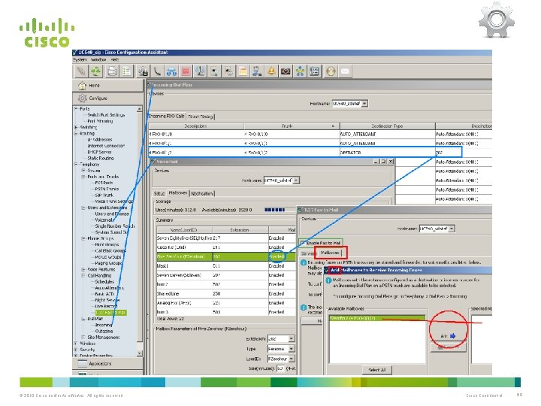The height and width of the screenshot is (406, 541).
Task: Select the Mailboxes tab in Fax to Mail
Action: [x=330, y=253]
